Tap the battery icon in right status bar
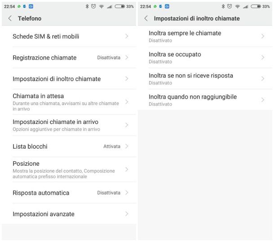This screenshot has height=242, width=274. pos(257,6)
